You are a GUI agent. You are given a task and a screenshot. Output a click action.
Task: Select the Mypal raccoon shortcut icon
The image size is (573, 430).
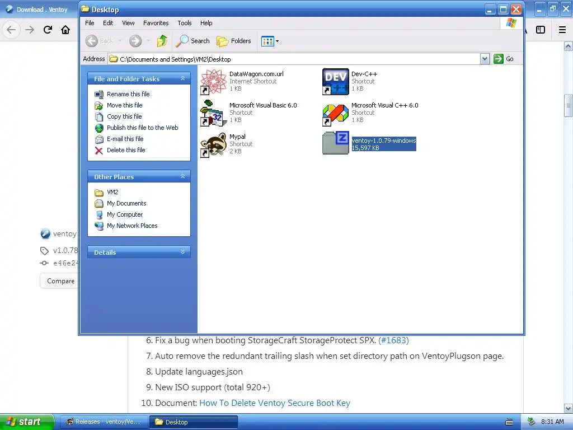pyautogui.click(x=213, y=144)
